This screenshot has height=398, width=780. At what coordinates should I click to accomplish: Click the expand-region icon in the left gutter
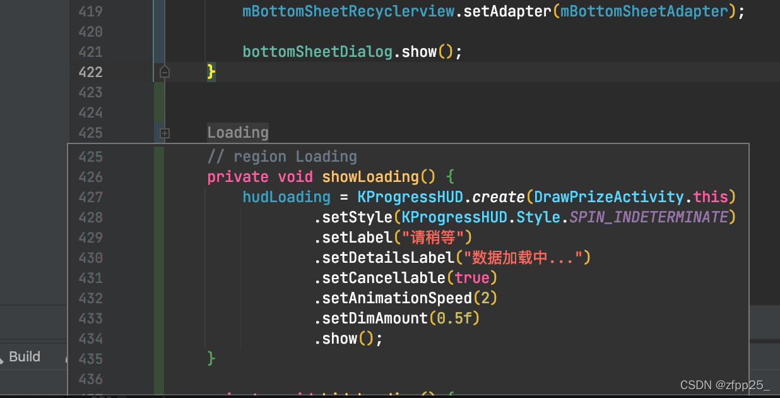coord(165,133)
